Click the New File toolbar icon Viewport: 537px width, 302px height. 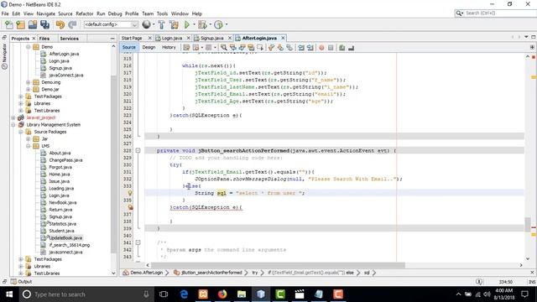point(9,24)
